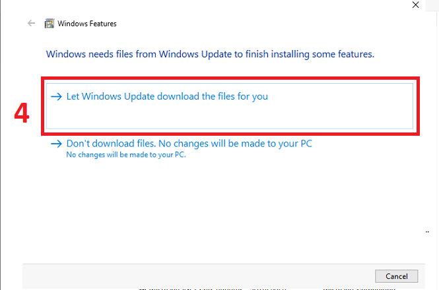Screen dimensions: 439x290
Task: Click the heading about Windows Update files
Action: point(210,54)
